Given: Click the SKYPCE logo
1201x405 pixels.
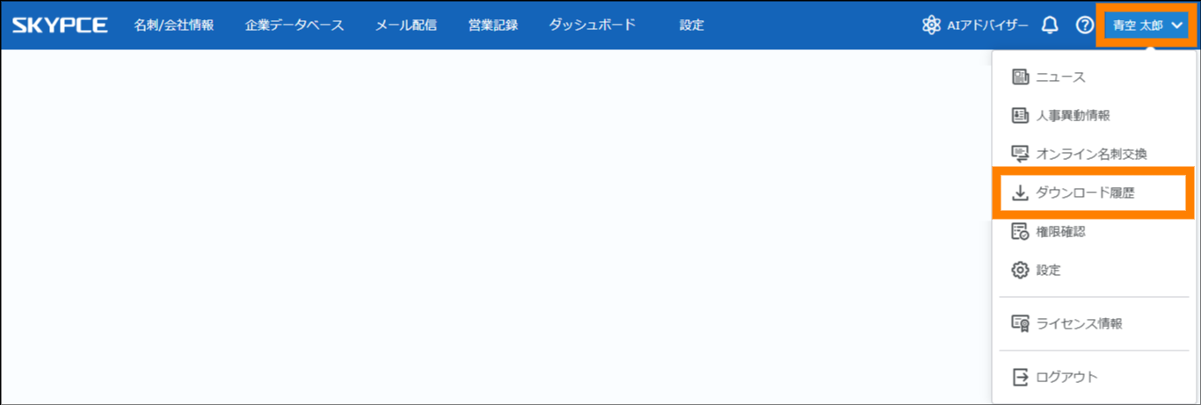Looking at the screenshot, I should 60,25.
